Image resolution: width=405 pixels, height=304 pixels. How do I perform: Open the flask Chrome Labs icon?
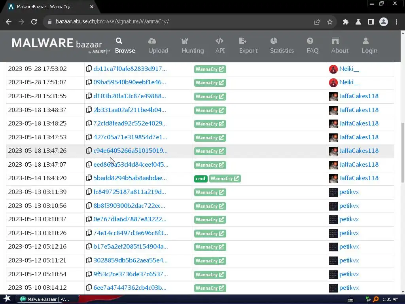(x=358, y=22)
